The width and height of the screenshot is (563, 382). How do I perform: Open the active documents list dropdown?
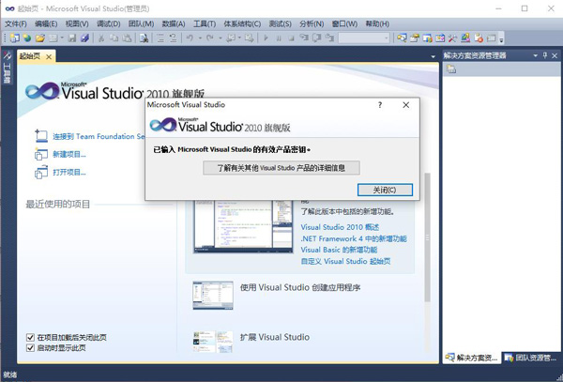click(433, 56)
